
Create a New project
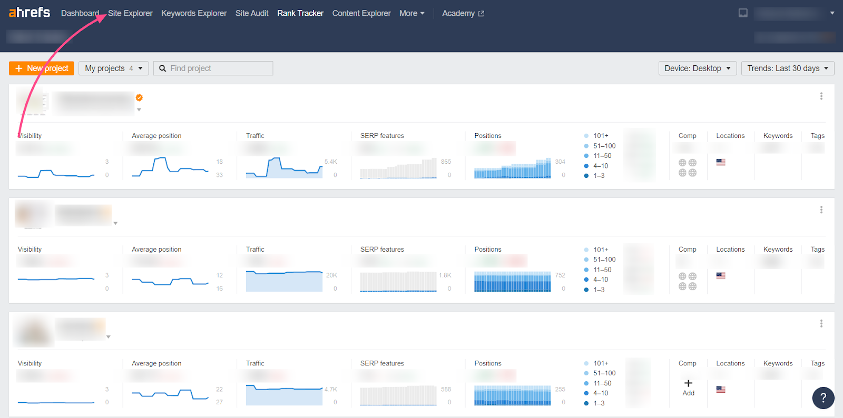[42, 68]
